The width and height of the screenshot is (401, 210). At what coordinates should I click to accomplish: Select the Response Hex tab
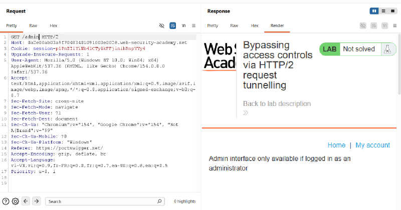tap(255, 25)
